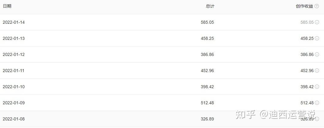Click the 585.05 total value
This screenshot has height=128, width=324.
click(x=207, y=22)
